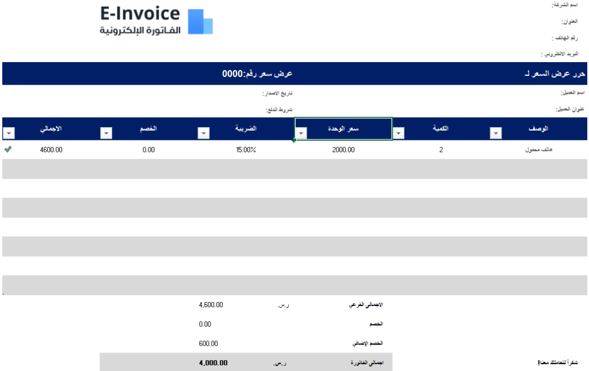Open the filter dropdown for الكمية column
This screenshot has width=589, height=371.
[398, 133]
